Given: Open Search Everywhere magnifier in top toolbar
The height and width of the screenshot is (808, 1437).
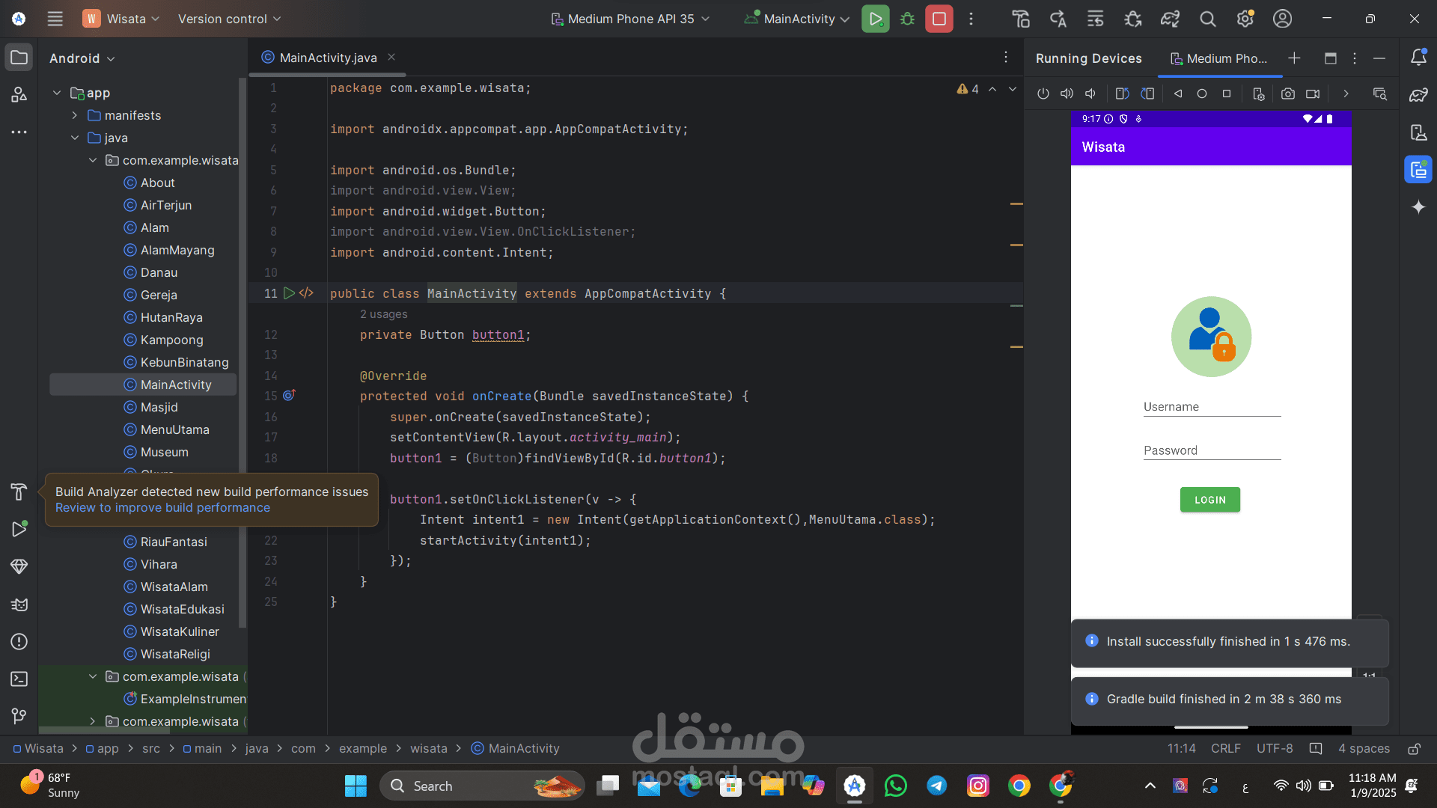Looking at the screenshot, I should point(1207,19).
